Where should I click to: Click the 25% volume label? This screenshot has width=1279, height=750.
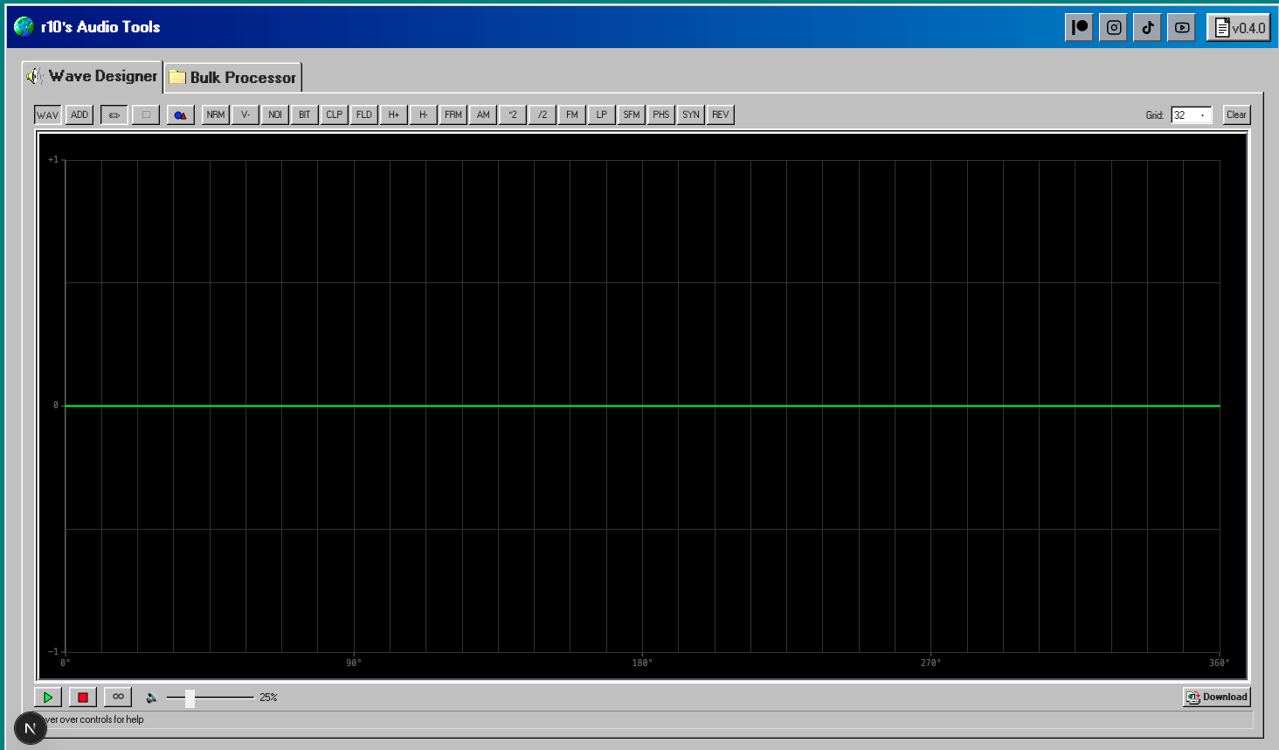pyautogui.click(x=268, y=698)
